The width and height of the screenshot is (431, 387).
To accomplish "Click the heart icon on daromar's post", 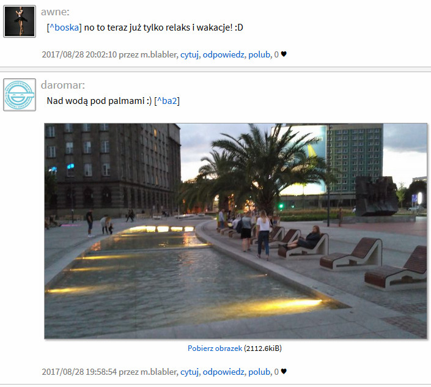I will 284,372.
